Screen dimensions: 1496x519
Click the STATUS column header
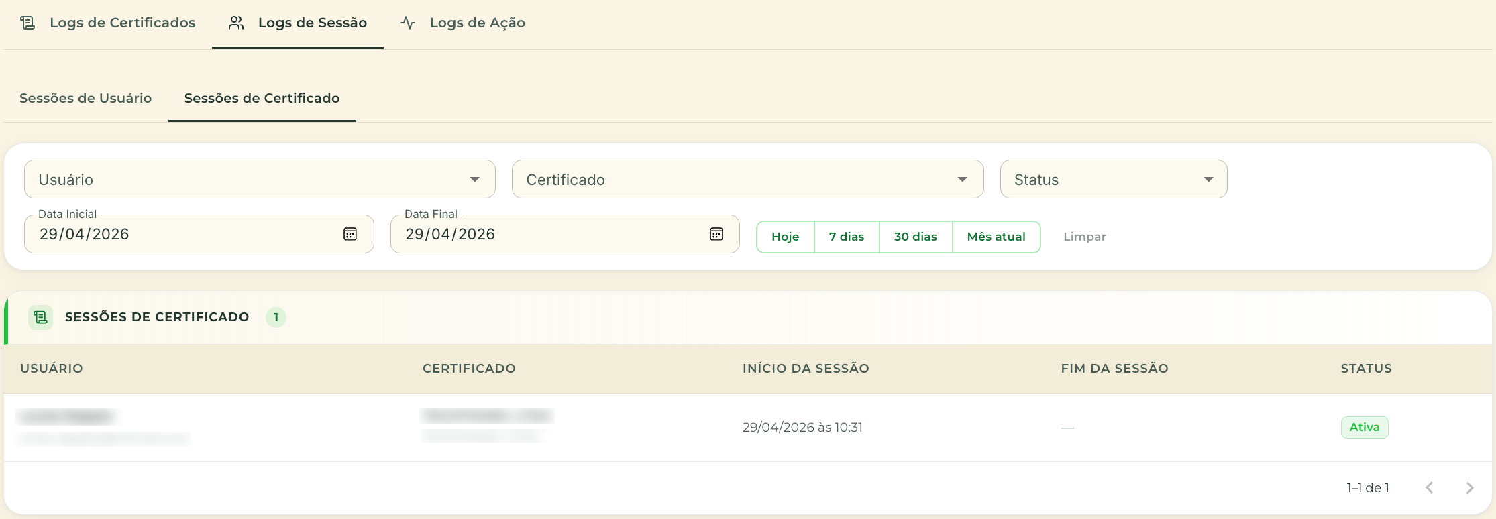(1366, 368)
